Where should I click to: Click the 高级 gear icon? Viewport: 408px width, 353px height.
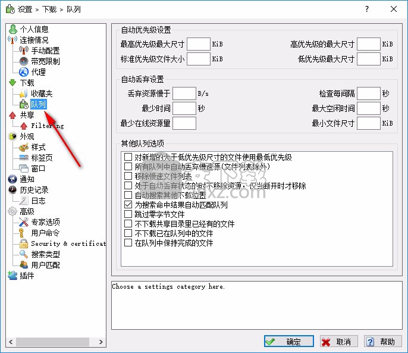12,211
